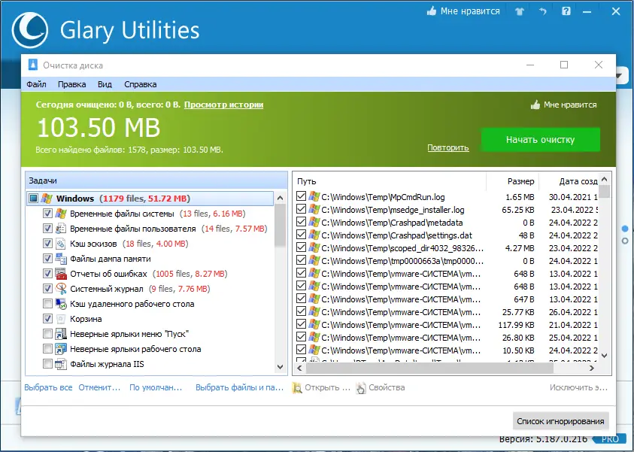
Task: Click the file list horizontal scrollbar thumb
Action: click(429, 369)
